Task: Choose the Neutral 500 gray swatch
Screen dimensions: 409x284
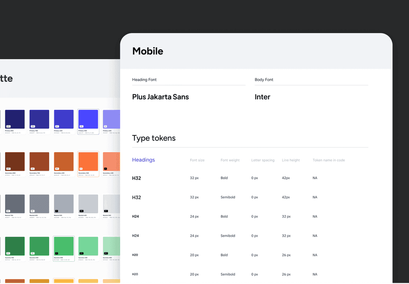Action: point(64,204)
